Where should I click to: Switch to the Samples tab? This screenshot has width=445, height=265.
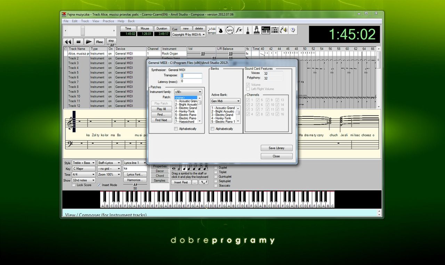[160, 180]
